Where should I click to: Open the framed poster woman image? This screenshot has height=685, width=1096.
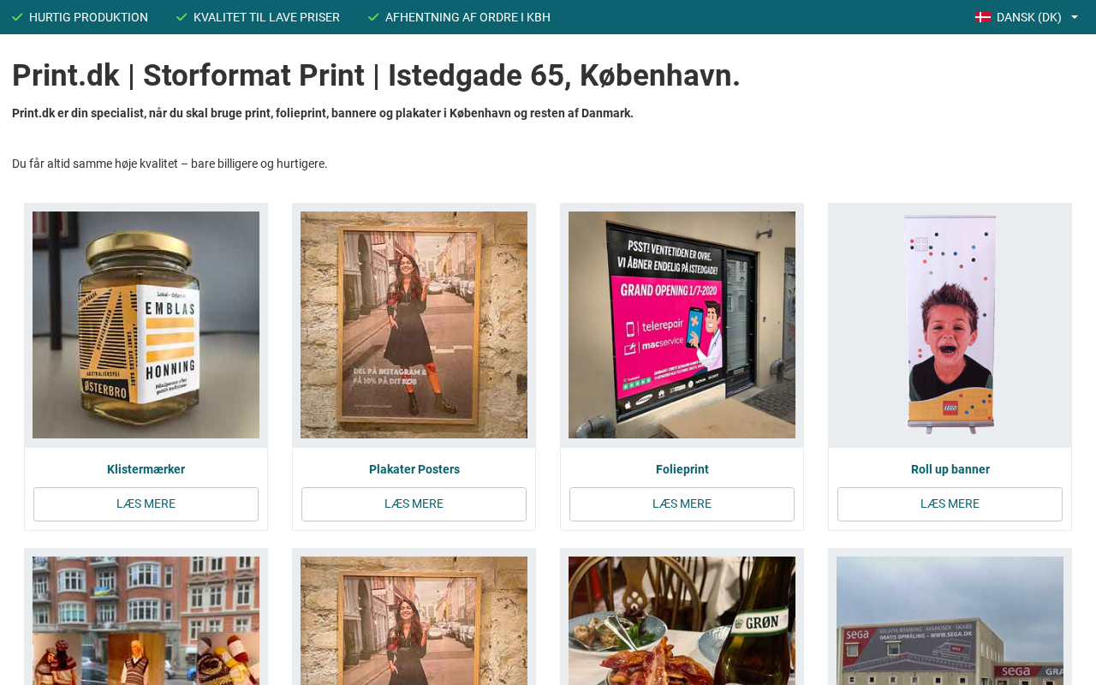[414, 325]
